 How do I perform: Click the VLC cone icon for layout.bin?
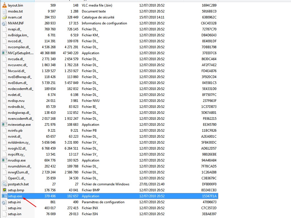pyautogui.click(x=4, y=5)
